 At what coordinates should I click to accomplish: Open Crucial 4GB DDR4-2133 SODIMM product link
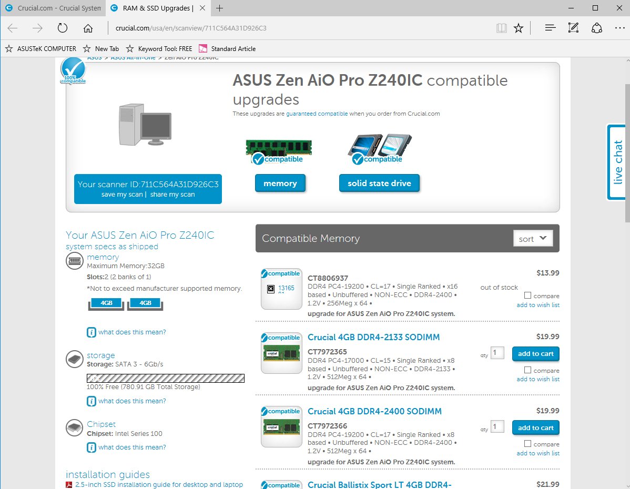374,337
